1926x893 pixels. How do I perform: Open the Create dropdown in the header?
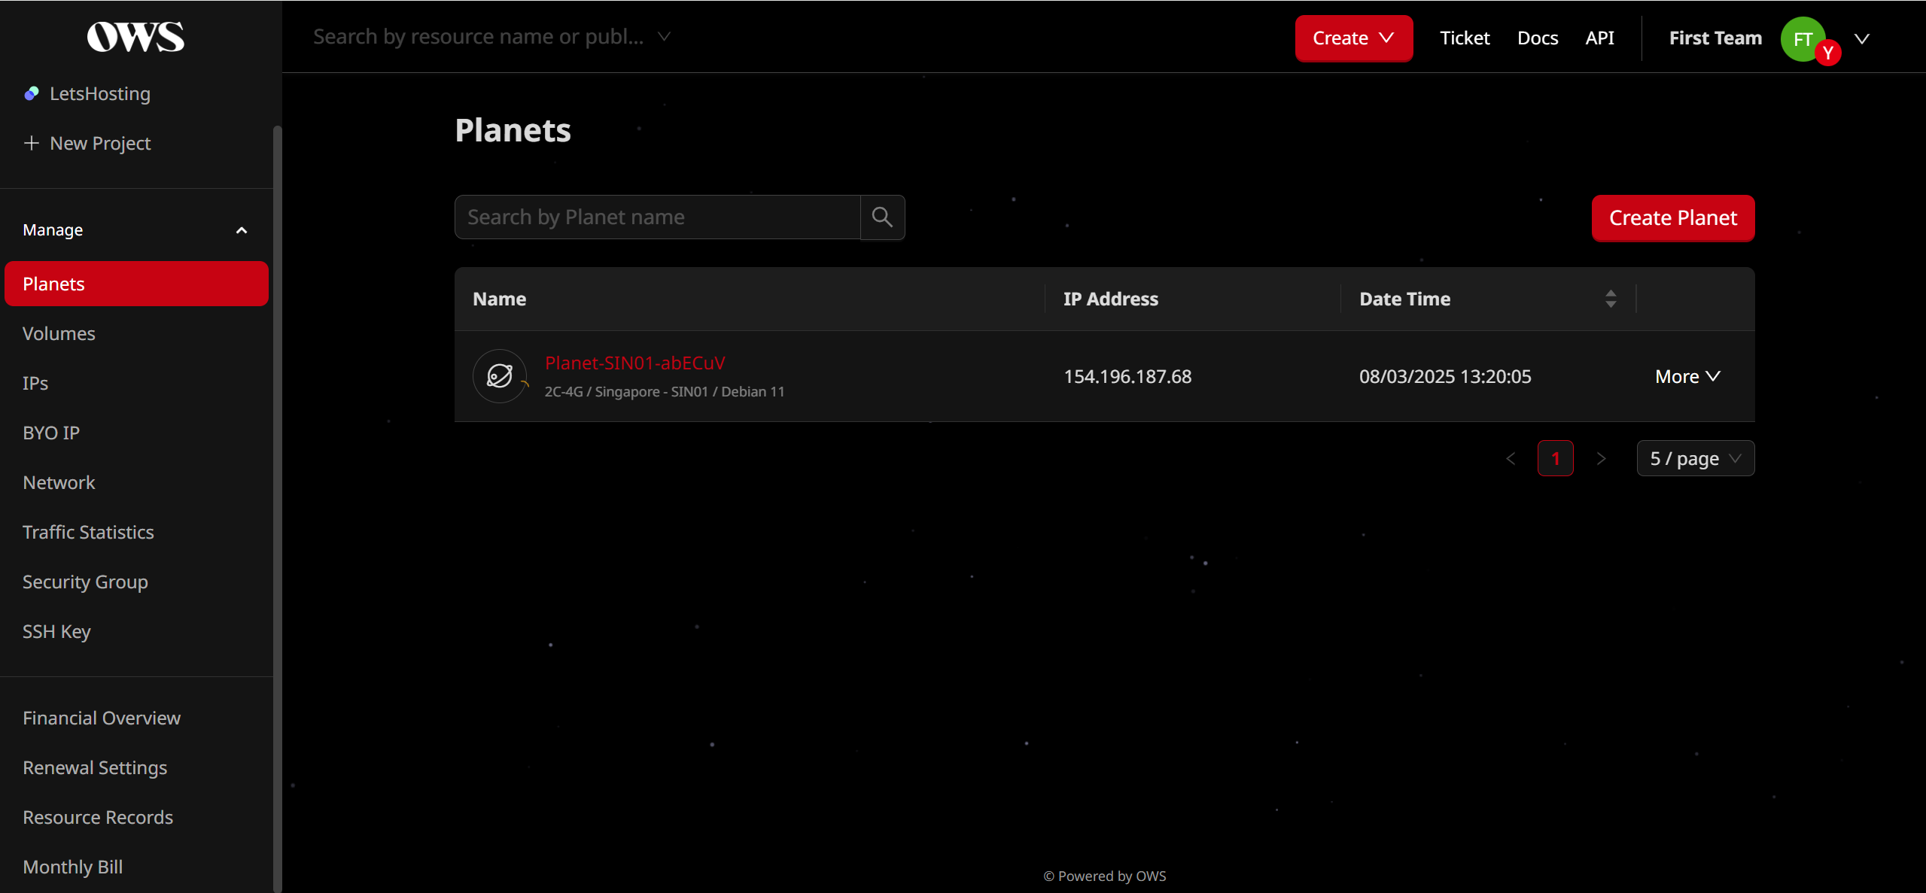pyautogui.click(x=1353, y=38)
